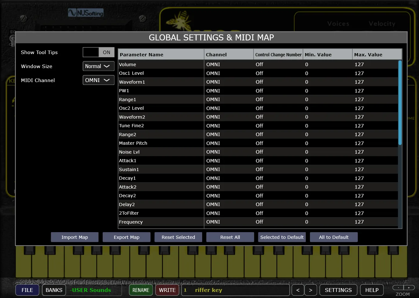Screen dimensions: 419x298
Task: Open the MIDI Channel OMNI dropdown
Action: click(x=99, y=80)
